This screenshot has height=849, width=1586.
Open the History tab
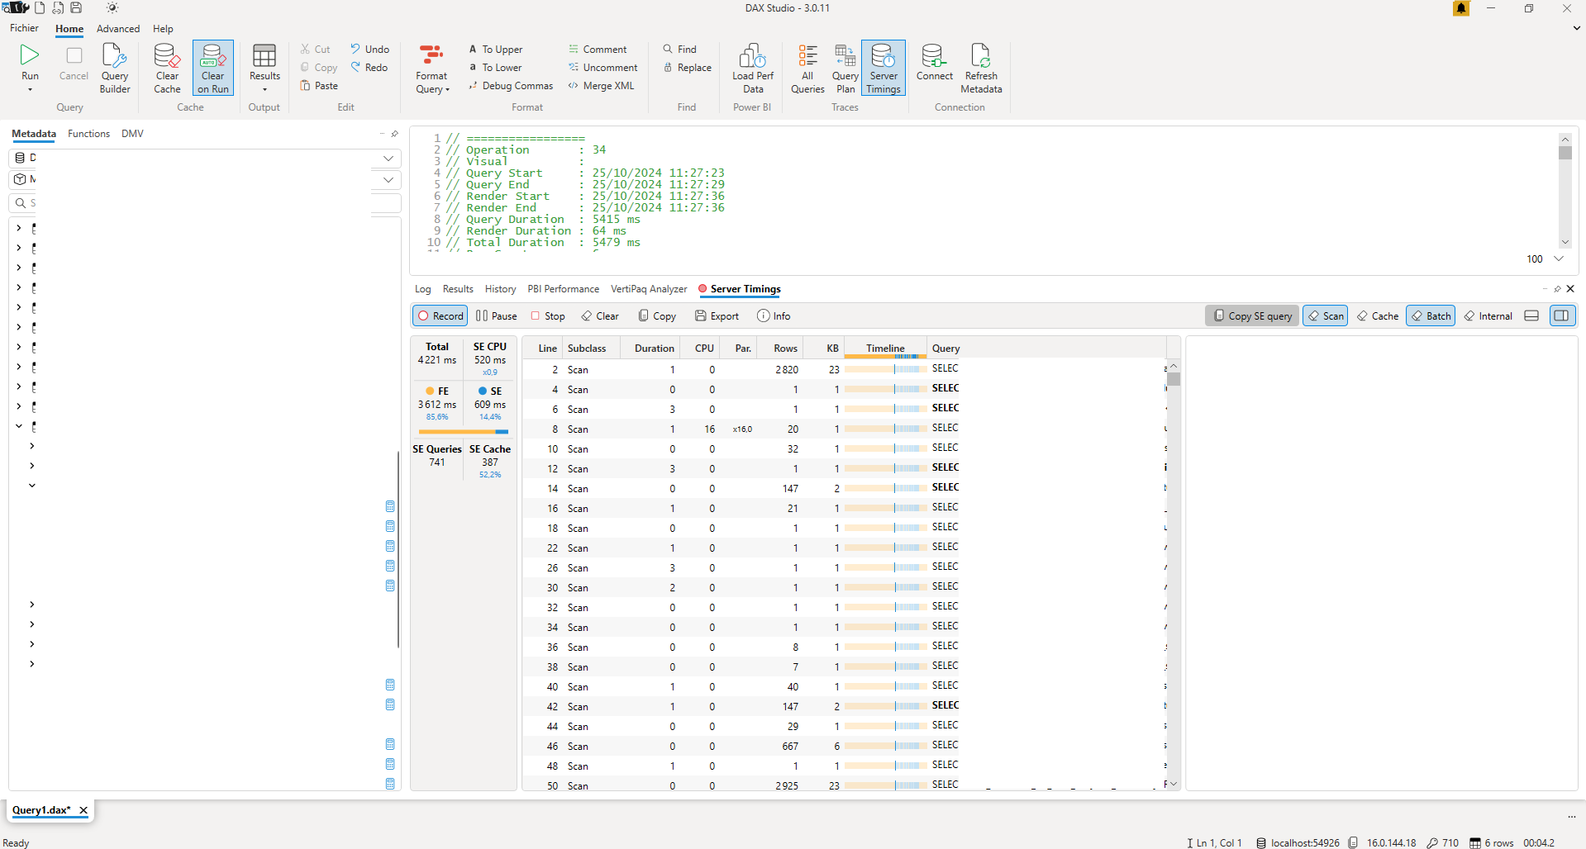(500, 289)
